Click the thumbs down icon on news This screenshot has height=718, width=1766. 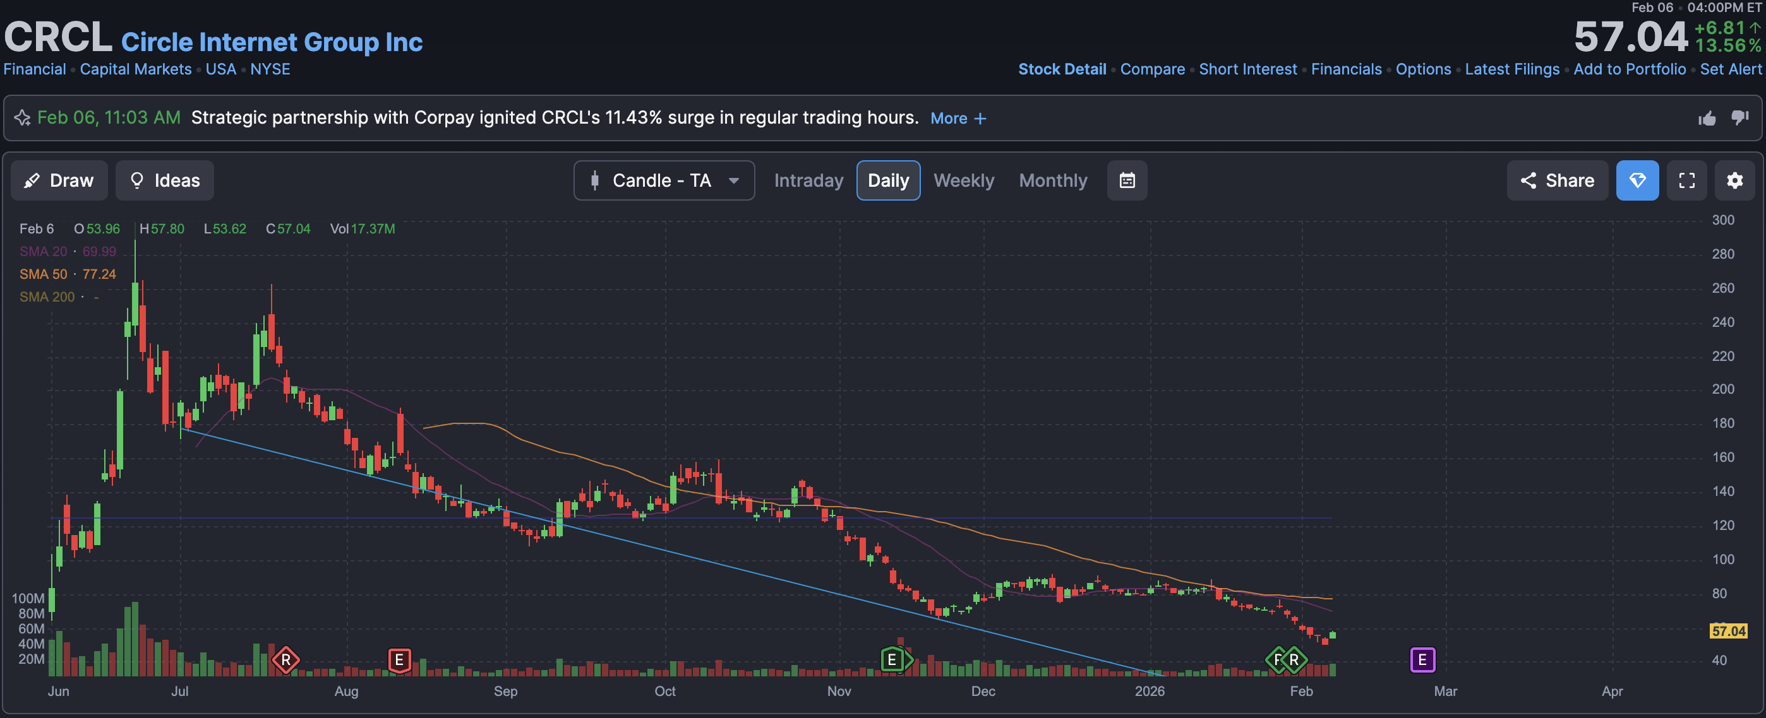click(1739, 118)
